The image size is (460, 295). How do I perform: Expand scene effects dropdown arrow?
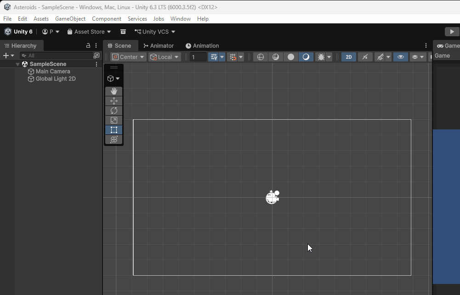(388, 57)
